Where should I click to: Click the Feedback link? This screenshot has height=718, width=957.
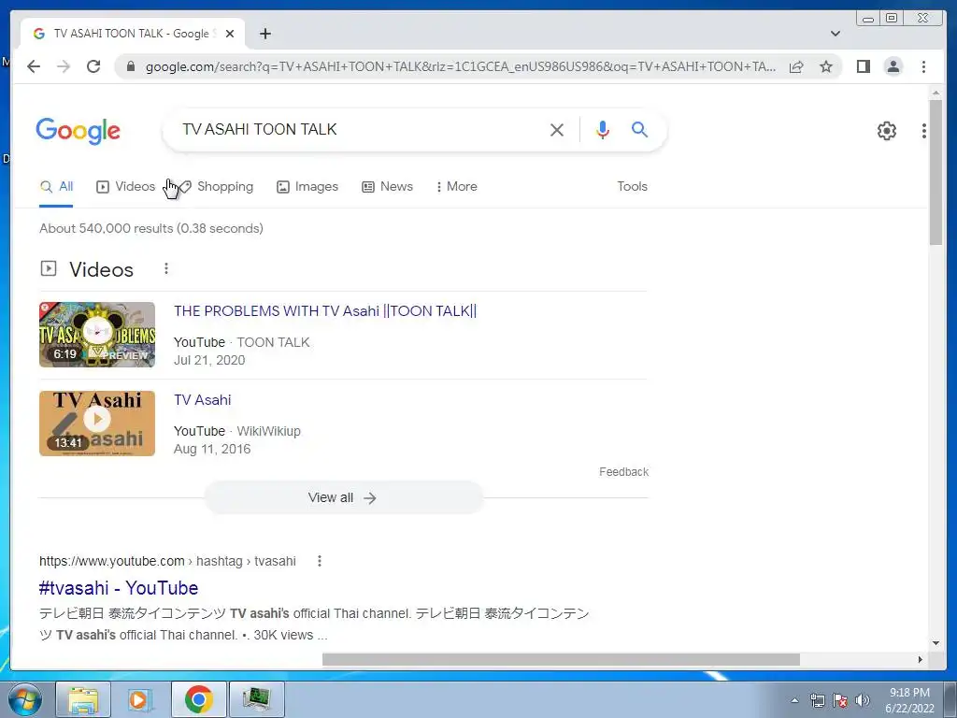[623, 472]
